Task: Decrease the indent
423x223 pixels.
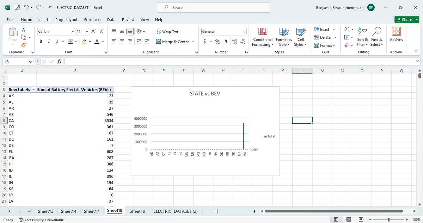Action: 139,42
